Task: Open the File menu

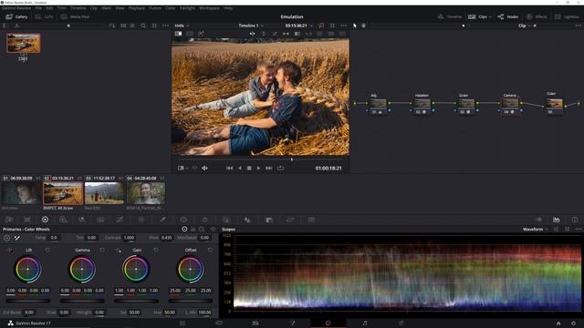Action: click(38, 8)
